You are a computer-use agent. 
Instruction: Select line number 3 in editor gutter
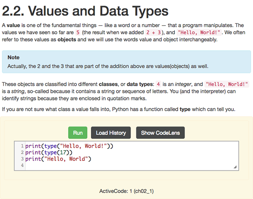[22, 159]
